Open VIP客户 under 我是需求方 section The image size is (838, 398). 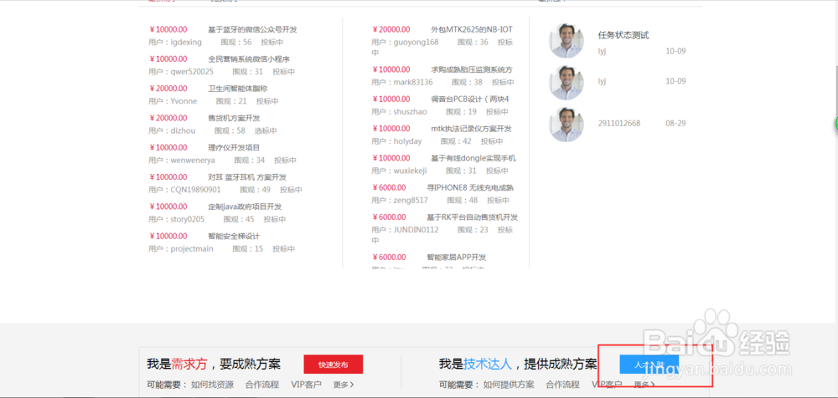(x=306, y=384)
